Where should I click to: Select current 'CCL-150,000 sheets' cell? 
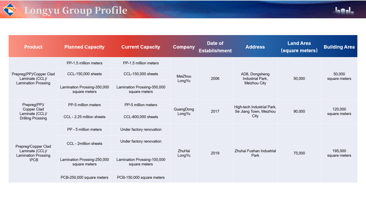click(141, 74)
